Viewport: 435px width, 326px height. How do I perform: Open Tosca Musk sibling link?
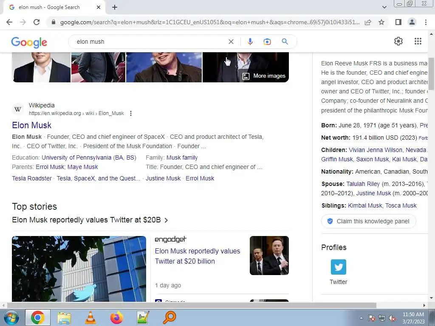(401, 206)
